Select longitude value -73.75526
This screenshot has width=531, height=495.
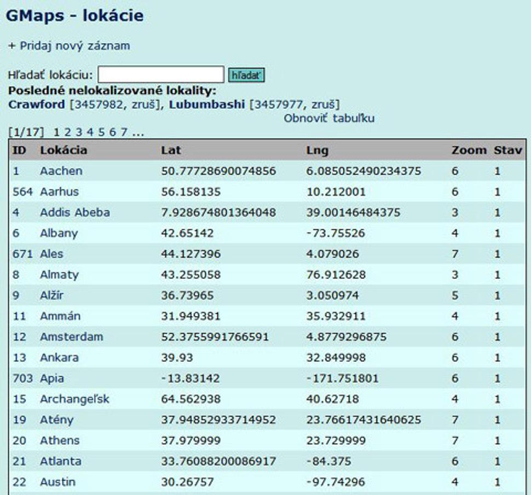(x=336, y=233)
